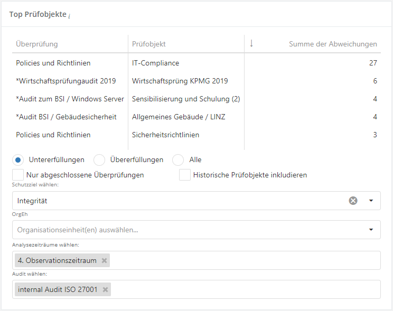Click the Sicherheitsrichtlinien Prüfobjekt entry
Screen dimensions: 393x311
165,135
